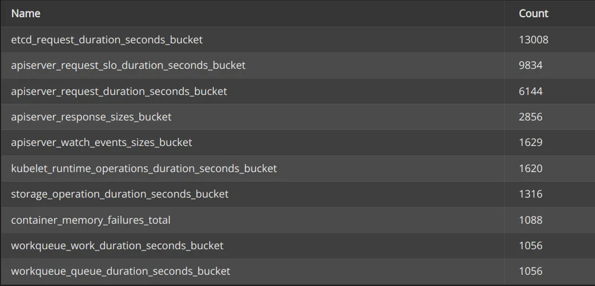
Task: Click count value 1620
Action: [x=530, y=169]
